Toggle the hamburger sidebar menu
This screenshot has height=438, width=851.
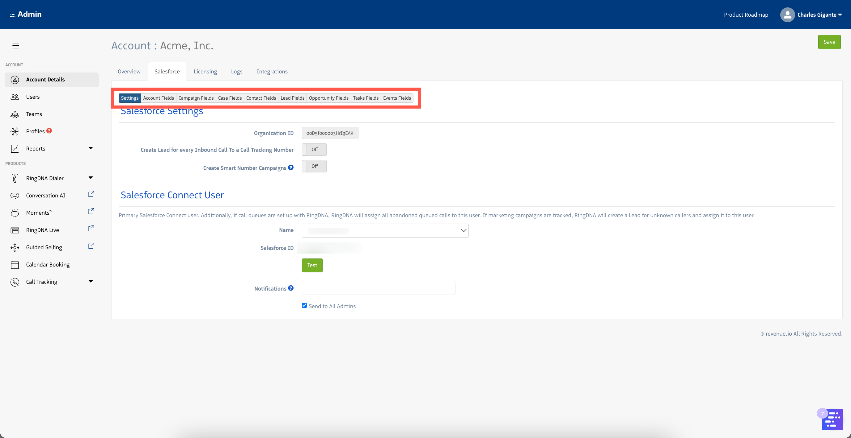15,46
